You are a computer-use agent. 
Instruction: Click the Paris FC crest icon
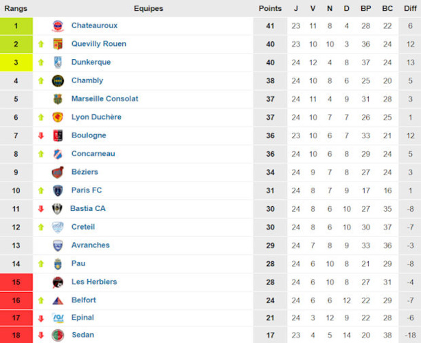[x=58, y=190]
